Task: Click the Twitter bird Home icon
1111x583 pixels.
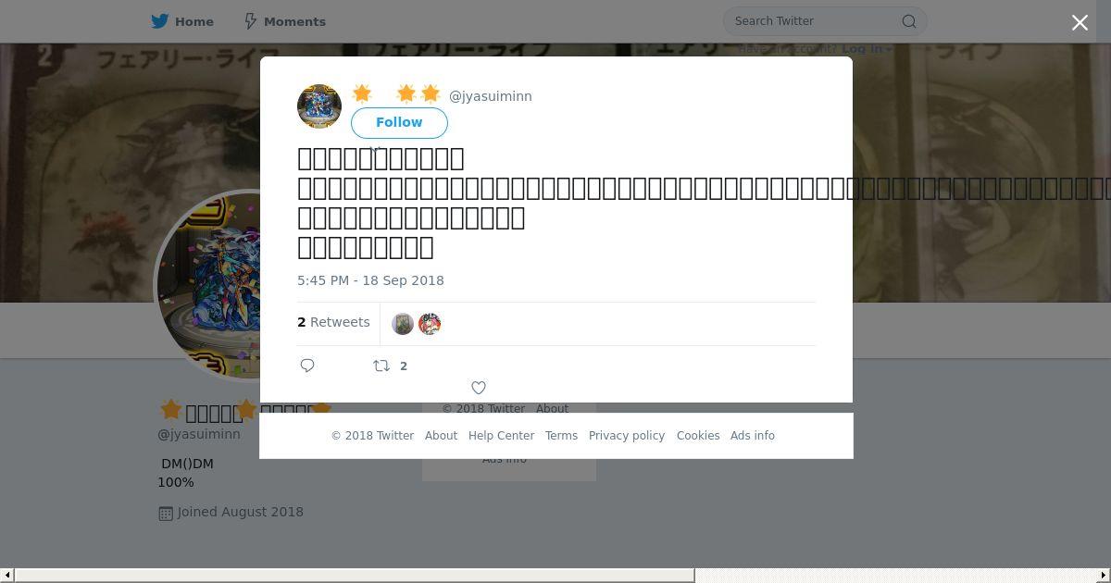Action: (x=160, y=21)
